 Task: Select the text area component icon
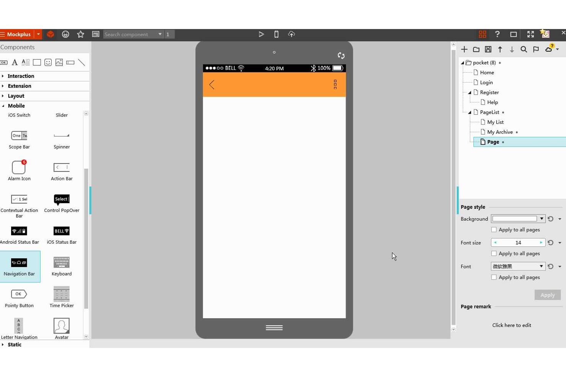pos(26,62)
